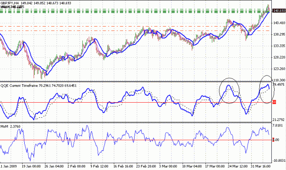This screenshot has height=170, width=286.
Task: Select the 17 Mar 08:00 date label
Action: click(215, 166)
